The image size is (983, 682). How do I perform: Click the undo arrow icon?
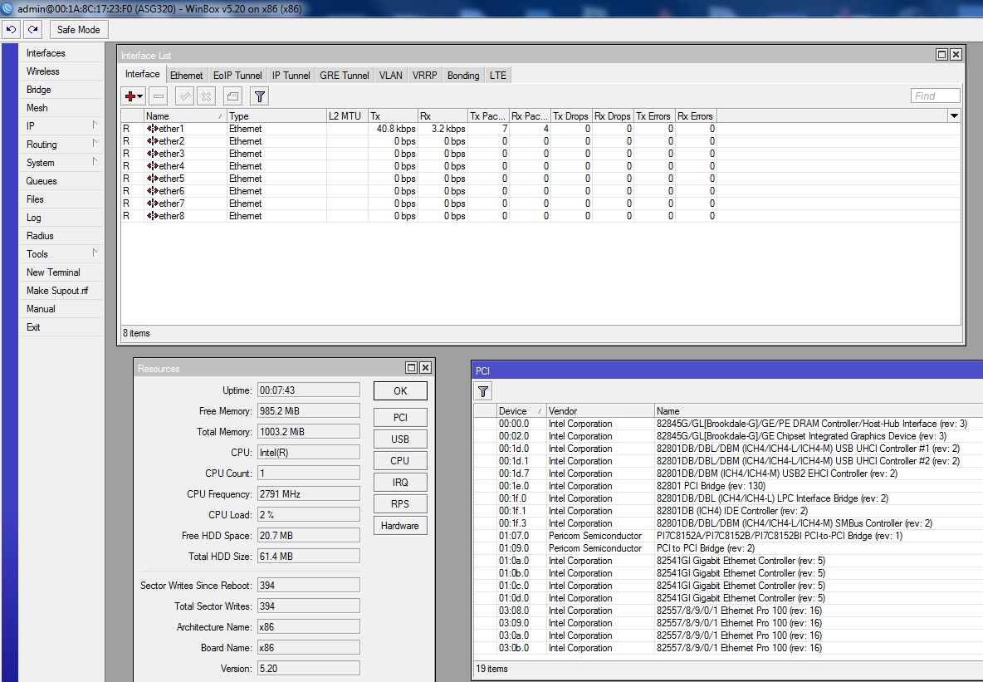coord(11,29)
